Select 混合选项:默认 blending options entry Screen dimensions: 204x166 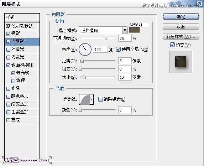pos(22,26)
